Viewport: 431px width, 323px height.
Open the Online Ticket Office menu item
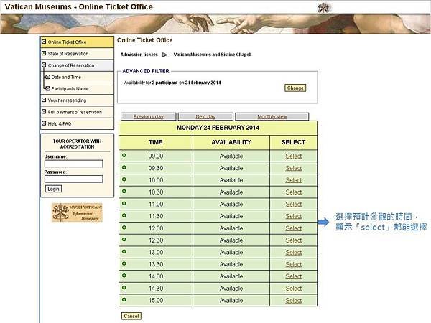[77, 42]
